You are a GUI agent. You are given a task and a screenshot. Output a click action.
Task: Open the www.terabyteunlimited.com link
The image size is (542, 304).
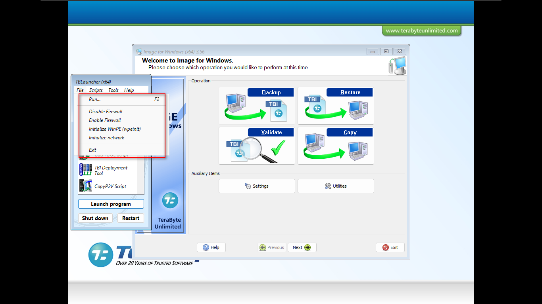coord(422,30)
